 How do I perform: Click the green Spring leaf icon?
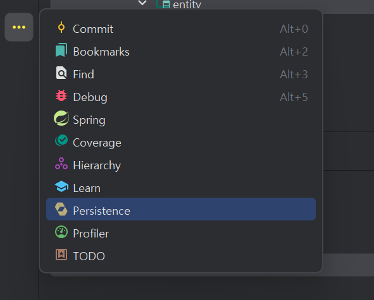coord(61,118)
